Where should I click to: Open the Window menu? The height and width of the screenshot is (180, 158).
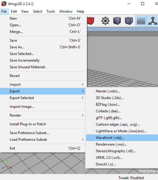[x=66, y=12]
